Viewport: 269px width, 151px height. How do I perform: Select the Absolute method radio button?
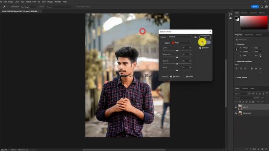coord(184,76)
